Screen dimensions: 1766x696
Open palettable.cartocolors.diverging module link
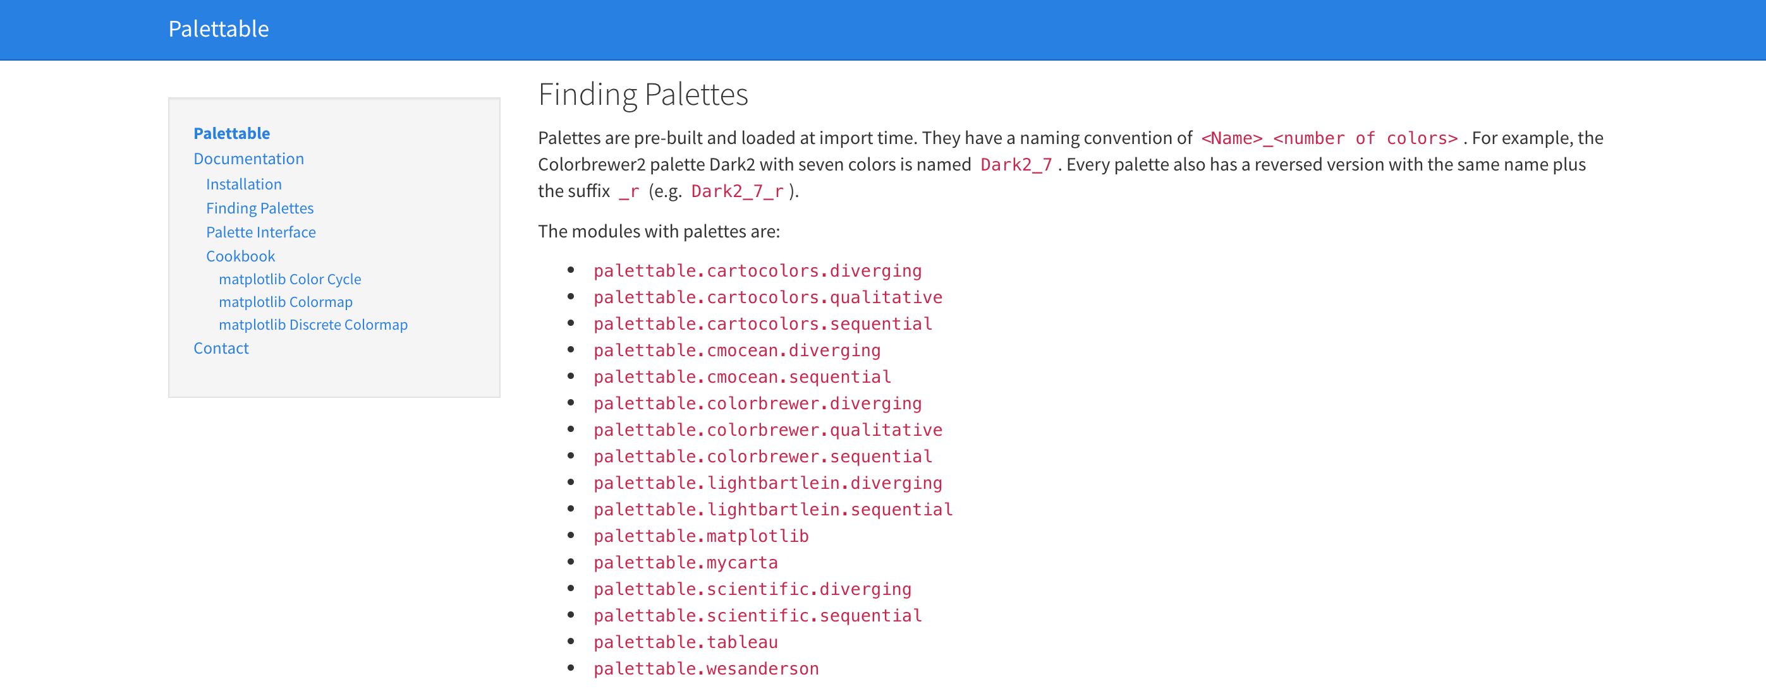point(758,270)
